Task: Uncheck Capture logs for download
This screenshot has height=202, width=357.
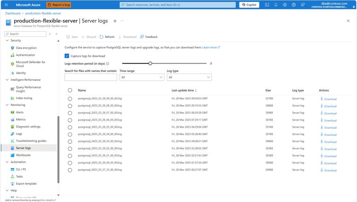Action: (x=67, y=56)
